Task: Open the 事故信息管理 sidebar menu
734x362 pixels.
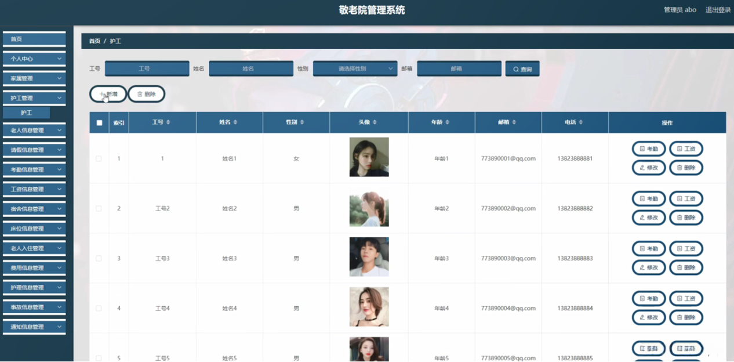Action: point(34,307)
